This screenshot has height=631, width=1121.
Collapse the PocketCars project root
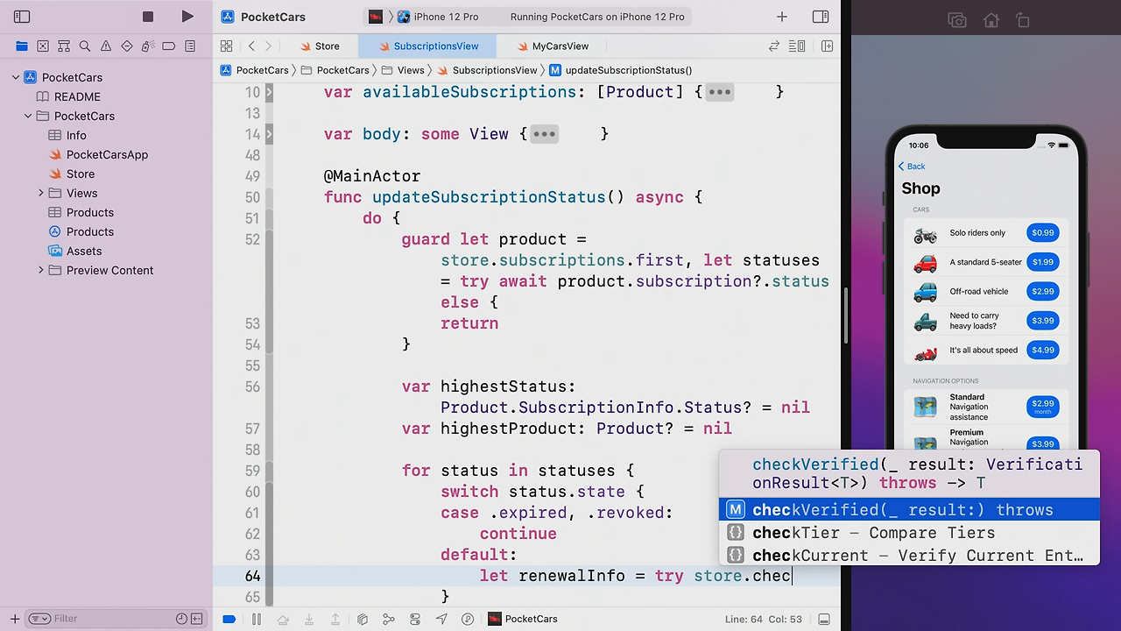[x=16, y=77]
